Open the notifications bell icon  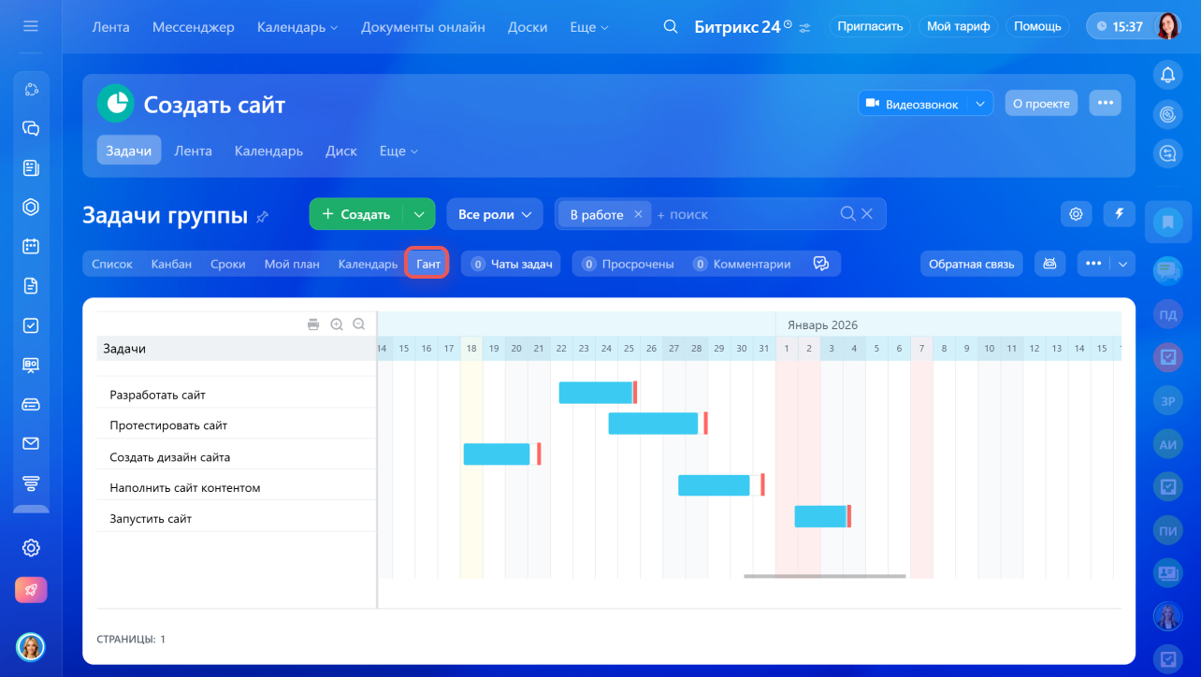coord(1167,76)
